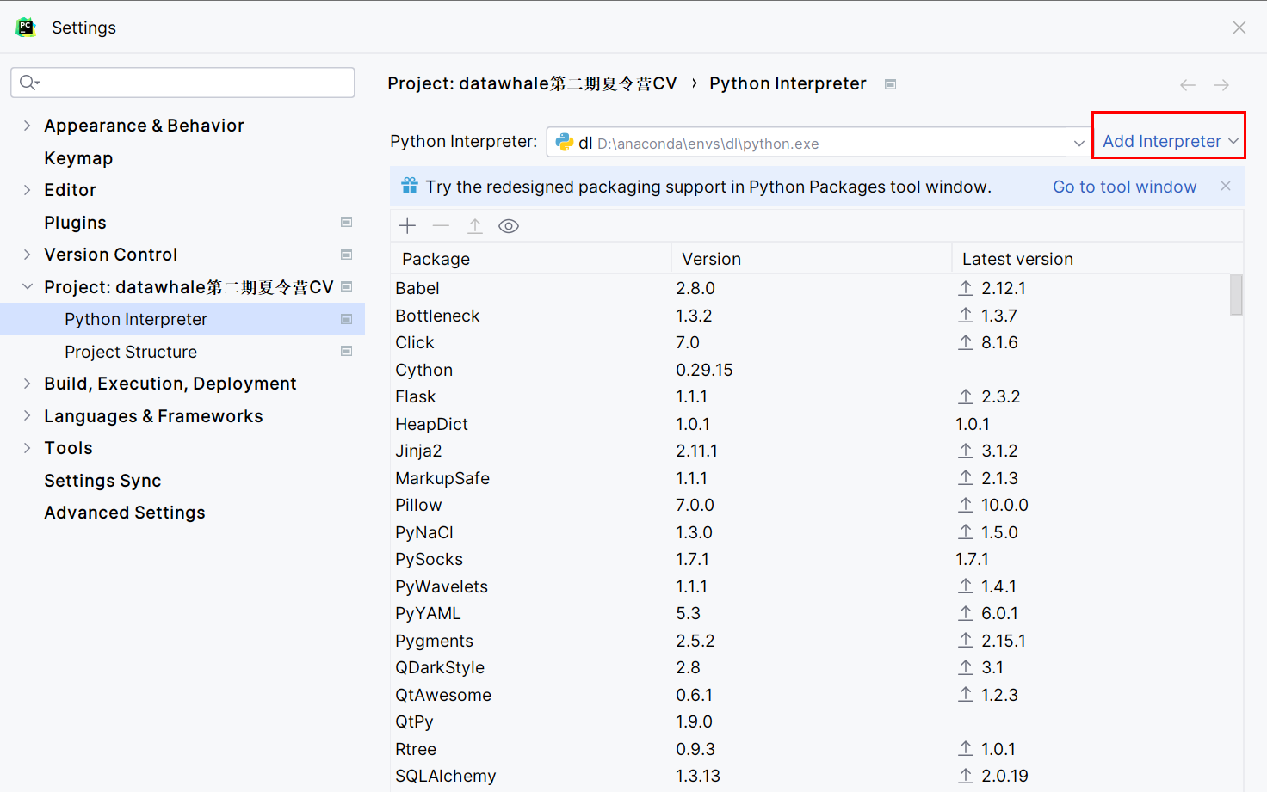Expand Appearance & Behavior section
The width and height of the screenshot is (1267, 792).
point(27,126)
